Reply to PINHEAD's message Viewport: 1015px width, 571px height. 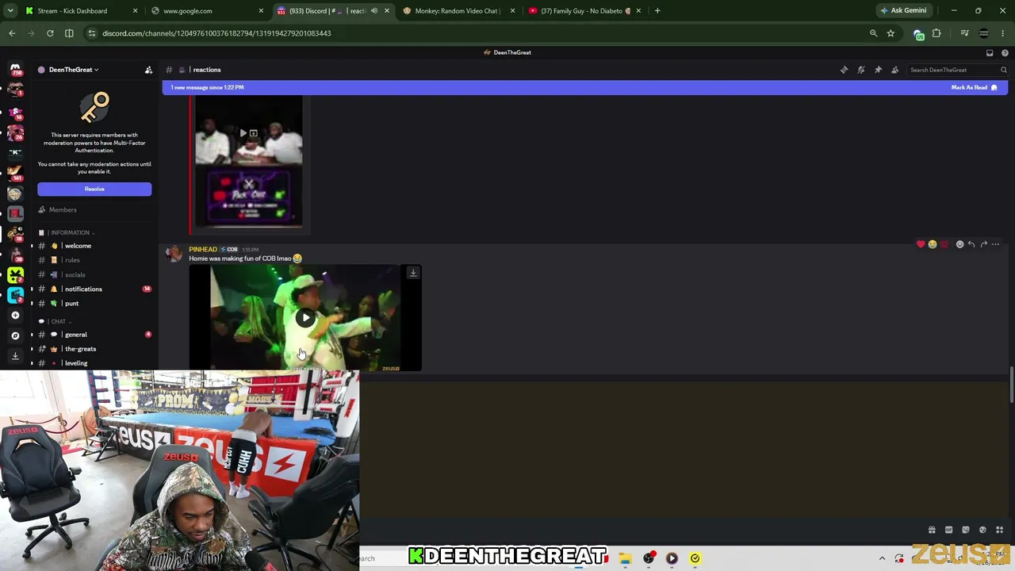(x=971, y=244)
